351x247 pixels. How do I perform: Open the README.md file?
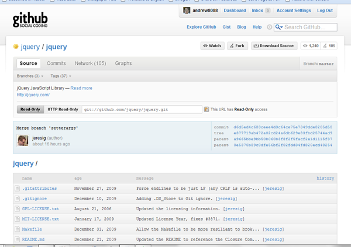click(33, 239)
